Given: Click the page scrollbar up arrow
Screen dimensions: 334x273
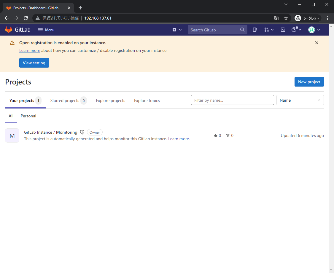Looking at the screenshot, I should 331,26.
